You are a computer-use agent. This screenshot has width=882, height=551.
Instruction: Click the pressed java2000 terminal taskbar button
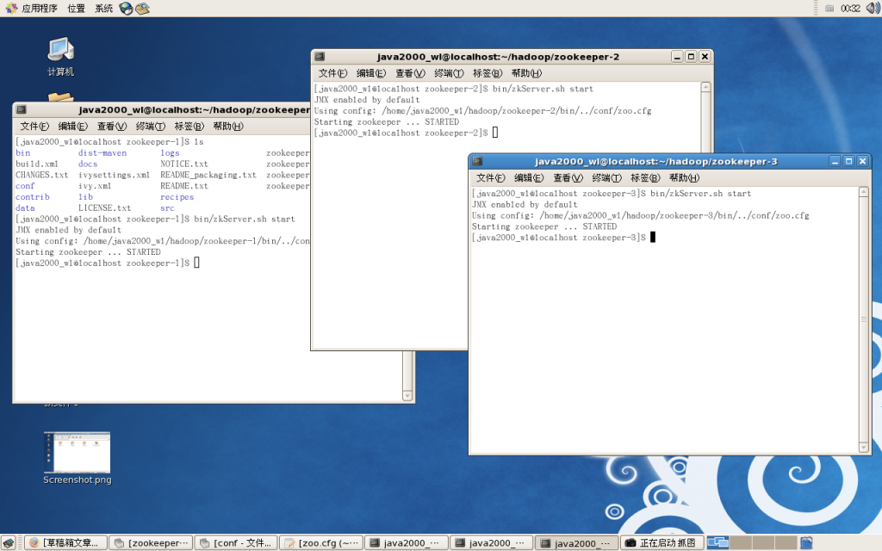point(576,542)
